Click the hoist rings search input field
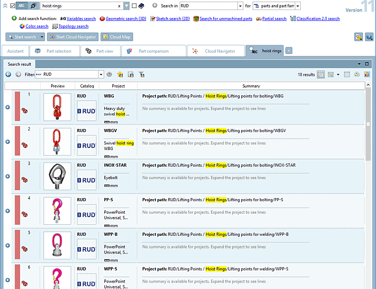The height and width of the screenshot is (289, 376). pos(79,6)
